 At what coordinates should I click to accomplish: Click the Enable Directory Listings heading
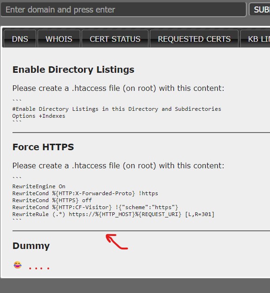tap(73, 70)
